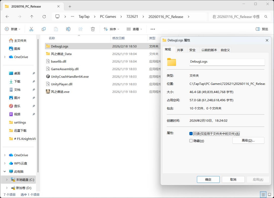Viewport: 274px width, 198px height.
Task: Select the UnityCrashHandler64.exe file icon
Action: click(48, 76)
